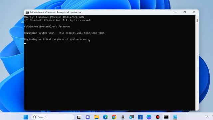Launch the Chat (Teams) taskbar icon

[88, 117]
